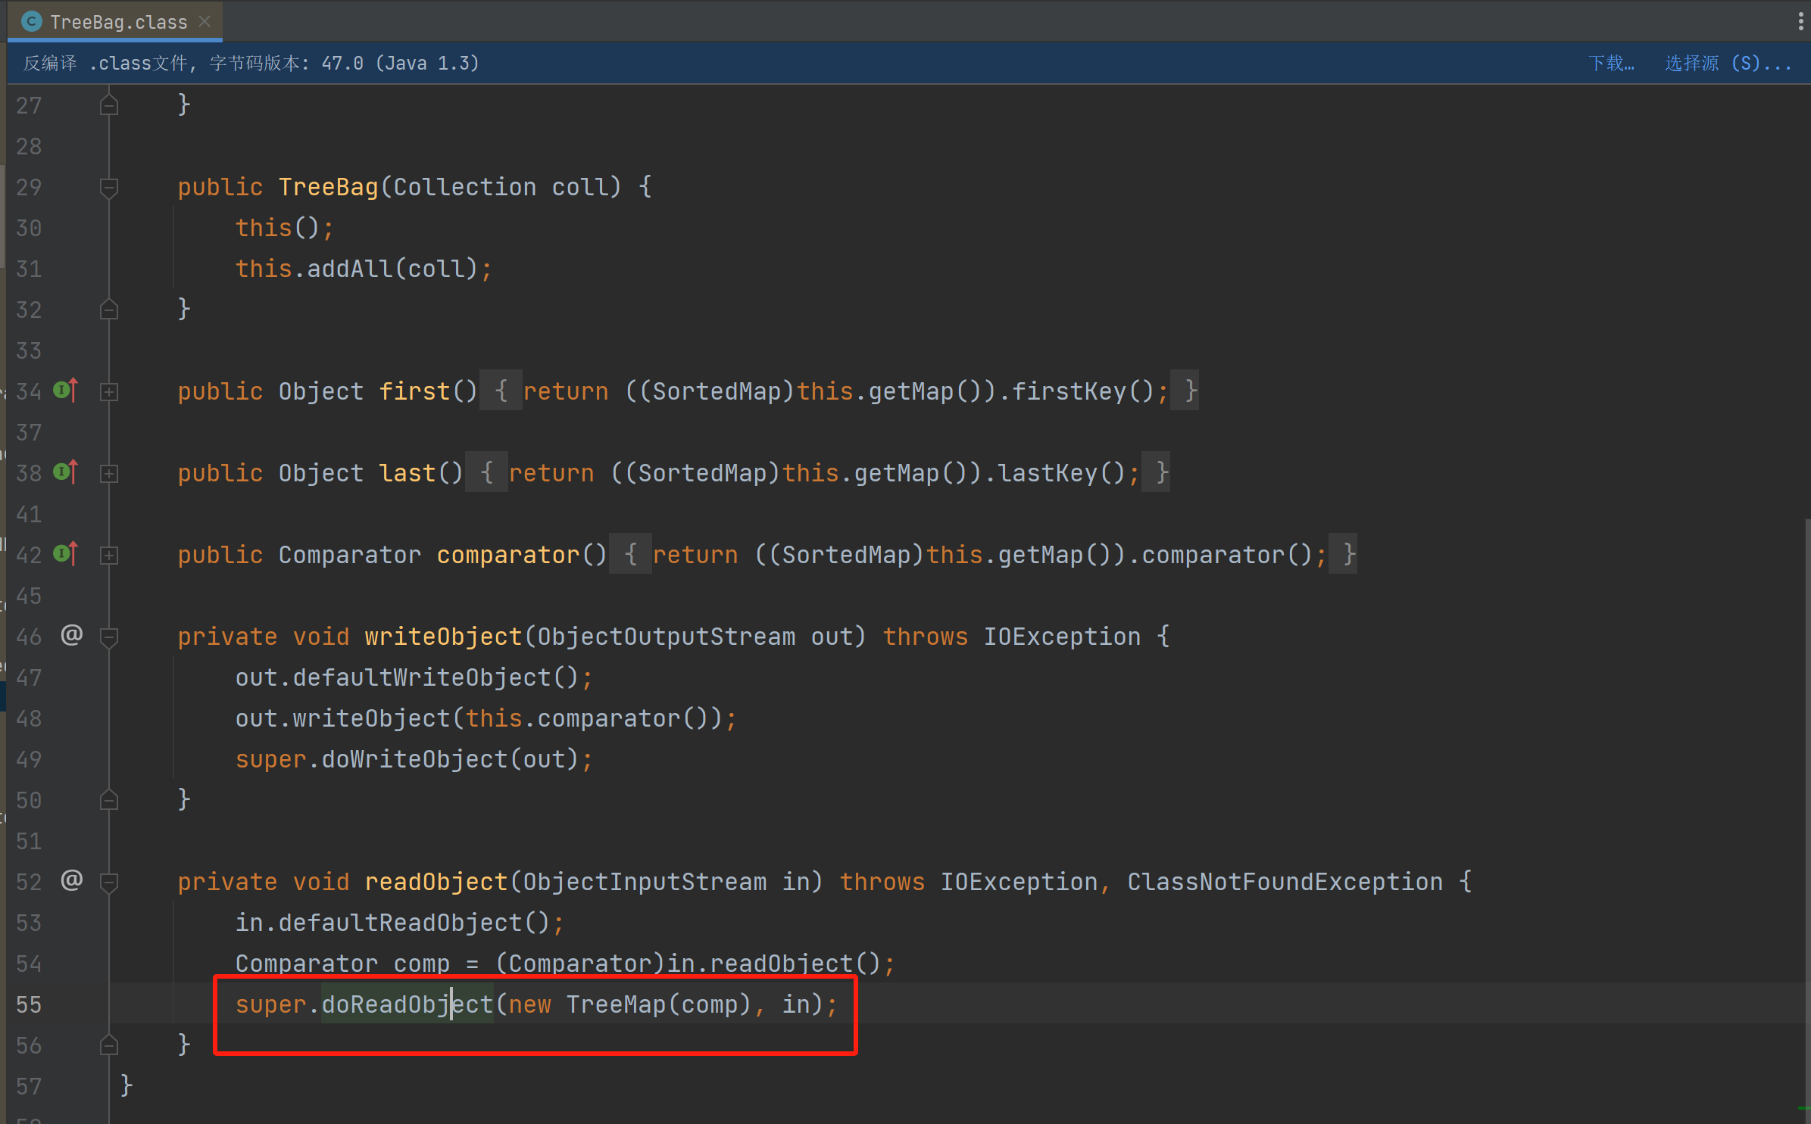This screenshot has height=1124, width=1811.
Task: Close the TreeBag.class tab
Action: tap(205, 21)
